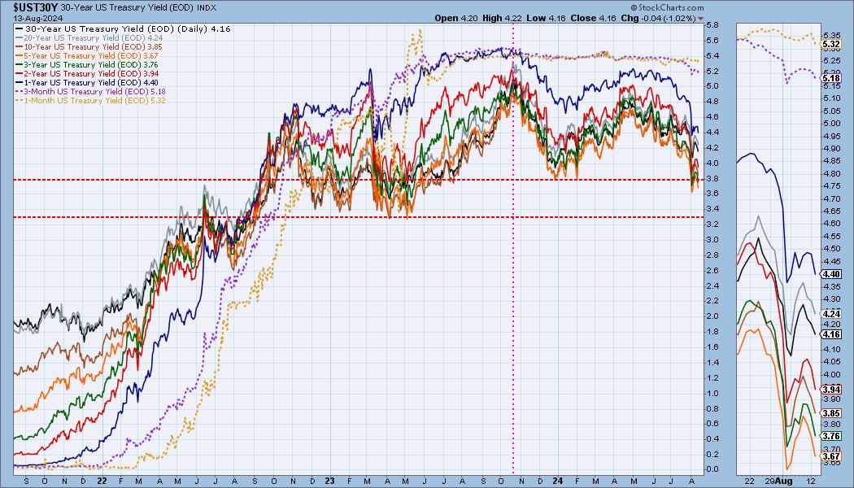Select the 2-Year US Treasury Yield legend entry
This screenshot has height=488, width=854.
87,73
